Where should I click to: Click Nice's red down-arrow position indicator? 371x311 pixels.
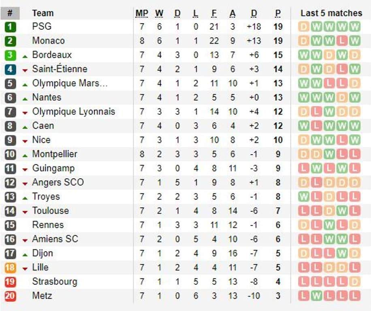(x=25, y=141)
